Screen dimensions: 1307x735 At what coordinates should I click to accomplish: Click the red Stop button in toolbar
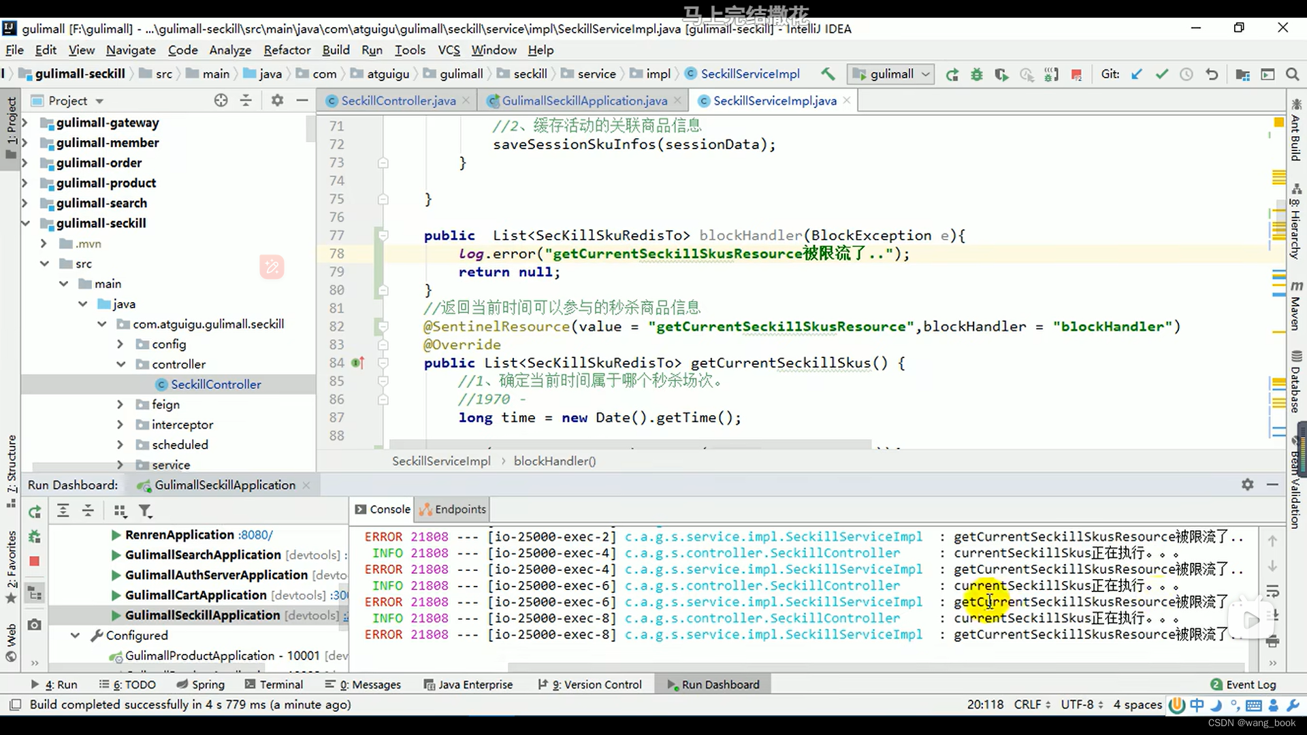click(1076, 75)
